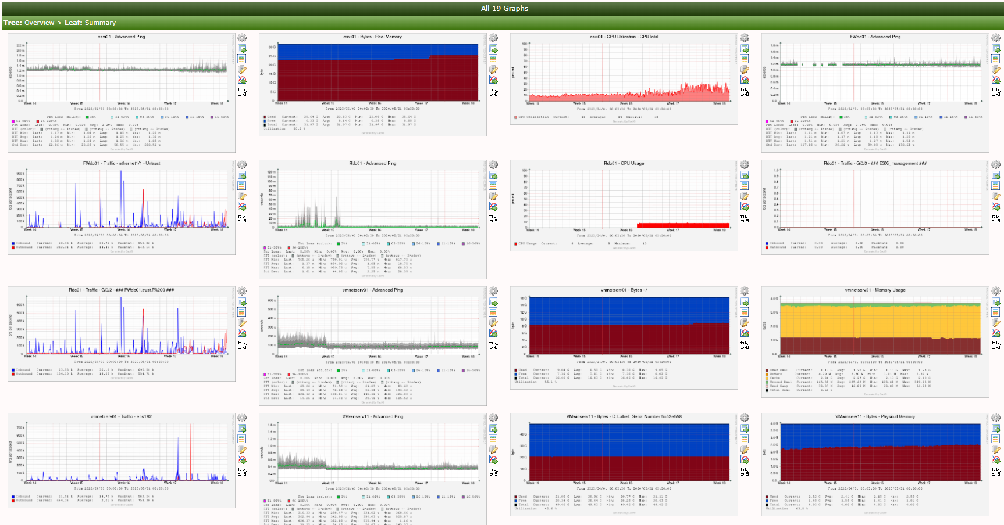Click the All 19 Graphs header bar
This screenshot has width=1004, height=525.
tap(504, 8)
